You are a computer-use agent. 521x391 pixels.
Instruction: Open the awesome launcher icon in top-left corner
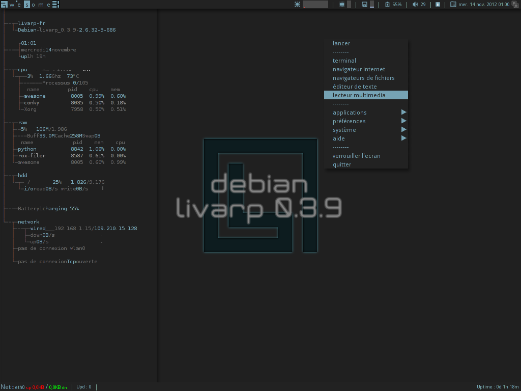[x=4, y=4]
